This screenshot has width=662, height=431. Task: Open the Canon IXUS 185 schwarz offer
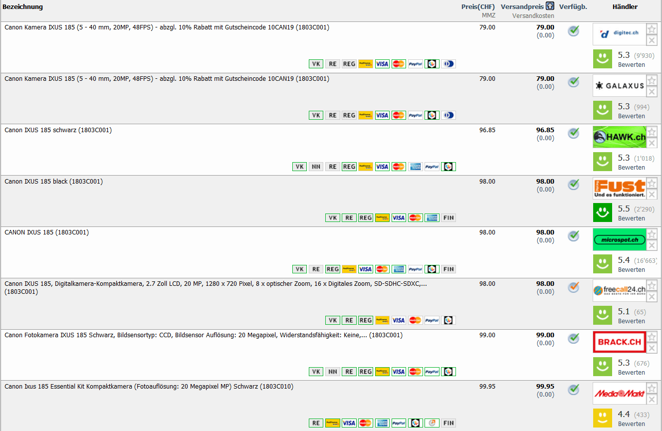pyautogui.click(x=58, y=130)
